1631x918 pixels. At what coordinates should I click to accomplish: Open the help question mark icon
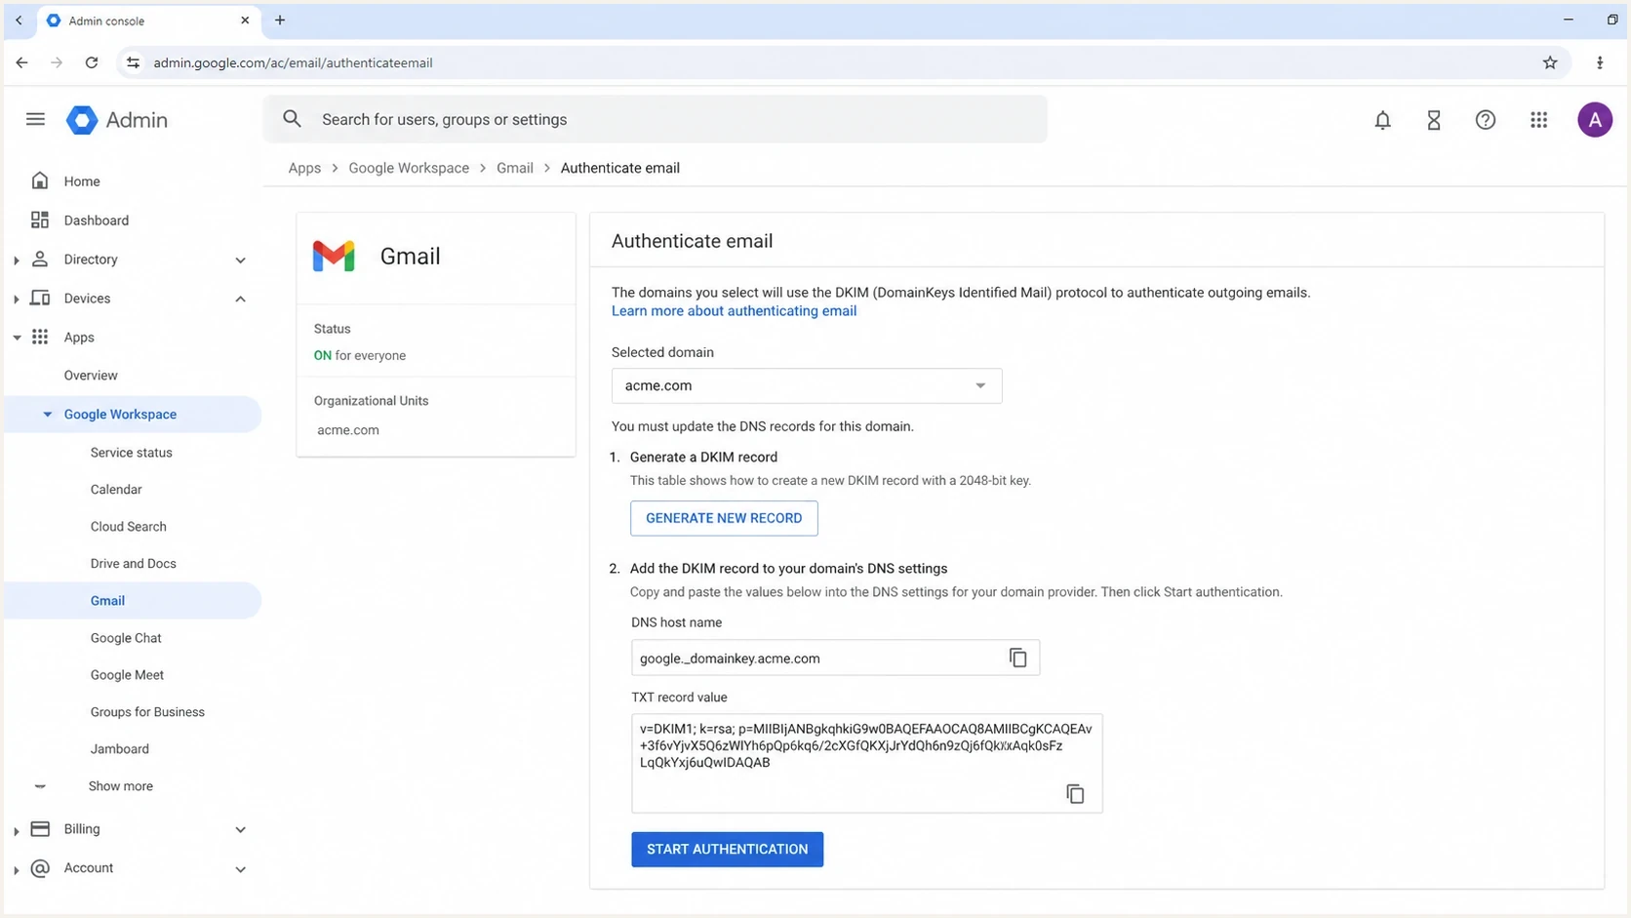(1485, 120)
